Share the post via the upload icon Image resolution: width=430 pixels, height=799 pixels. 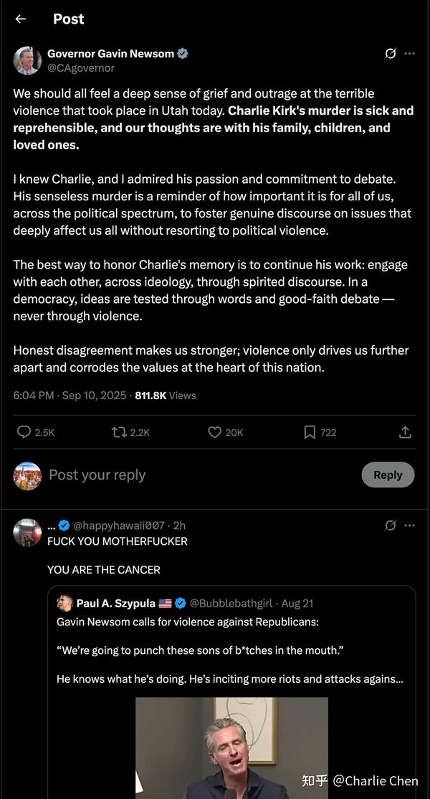point(405,432)
